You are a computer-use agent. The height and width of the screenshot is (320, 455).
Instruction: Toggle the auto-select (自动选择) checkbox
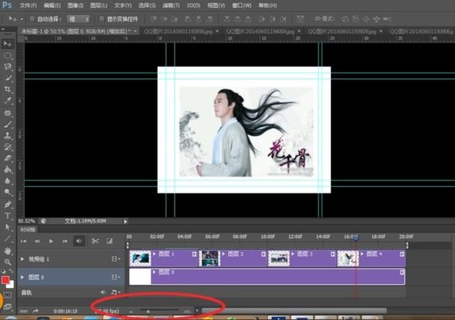(x=32, y=19)
